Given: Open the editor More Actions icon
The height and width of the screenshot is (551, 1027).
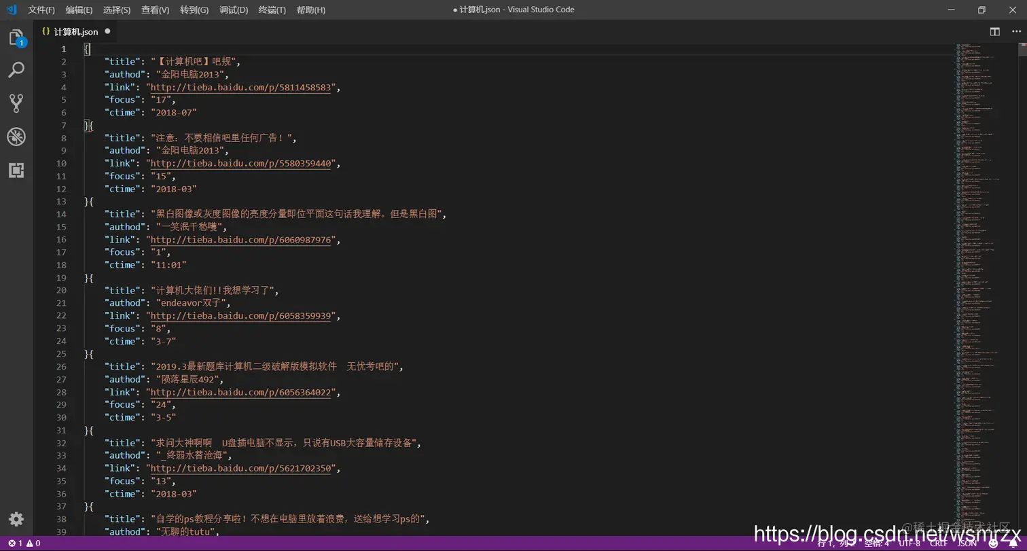Looking at the screenshot, I should [1017, 31].
